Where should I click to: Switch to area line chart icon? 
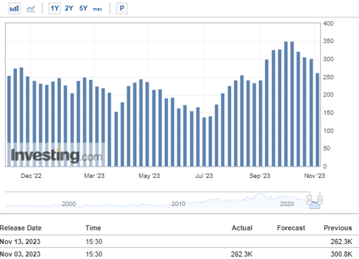pos(31,9)
